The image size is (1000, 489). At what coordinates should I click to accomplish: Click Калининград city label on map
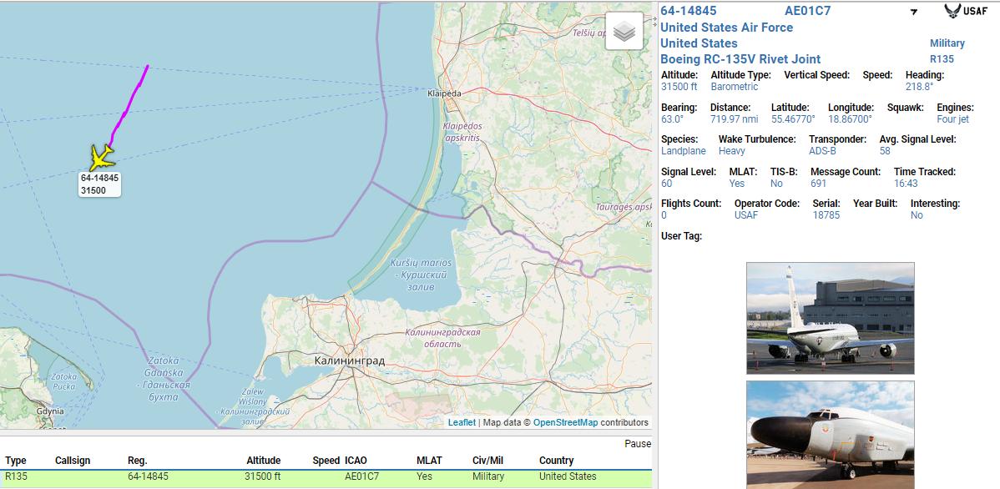coord(350,360)
